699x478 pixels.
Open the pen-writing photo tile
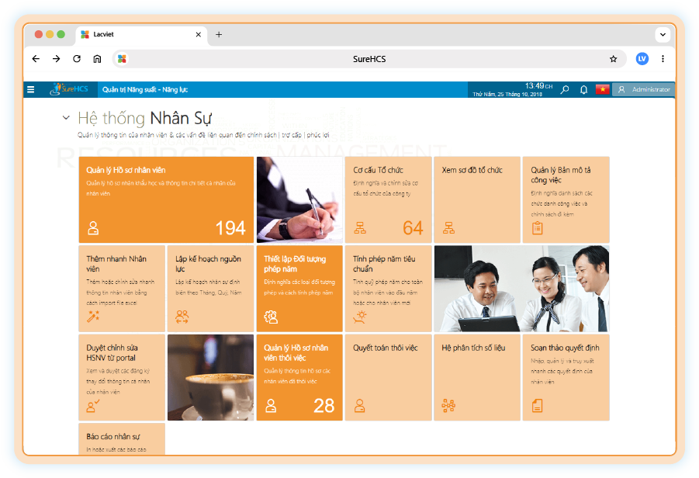click(x=299, y=199)
